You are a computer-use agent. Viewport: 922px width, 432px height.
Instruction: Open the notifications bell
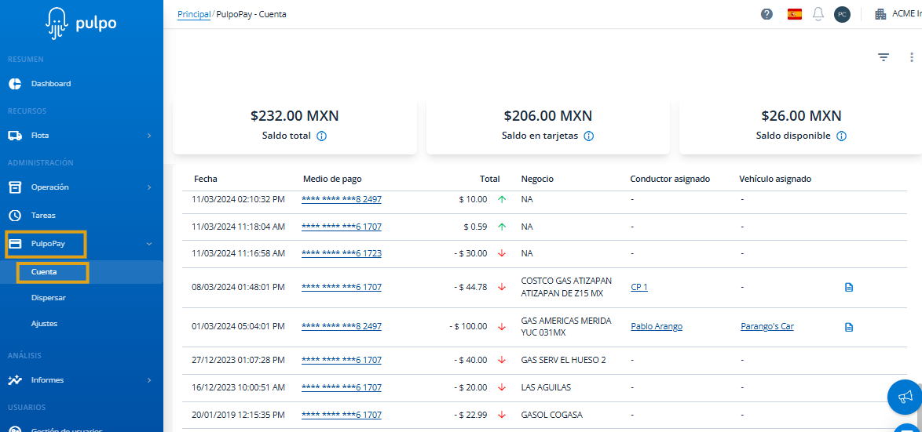(x=818, y=14)
